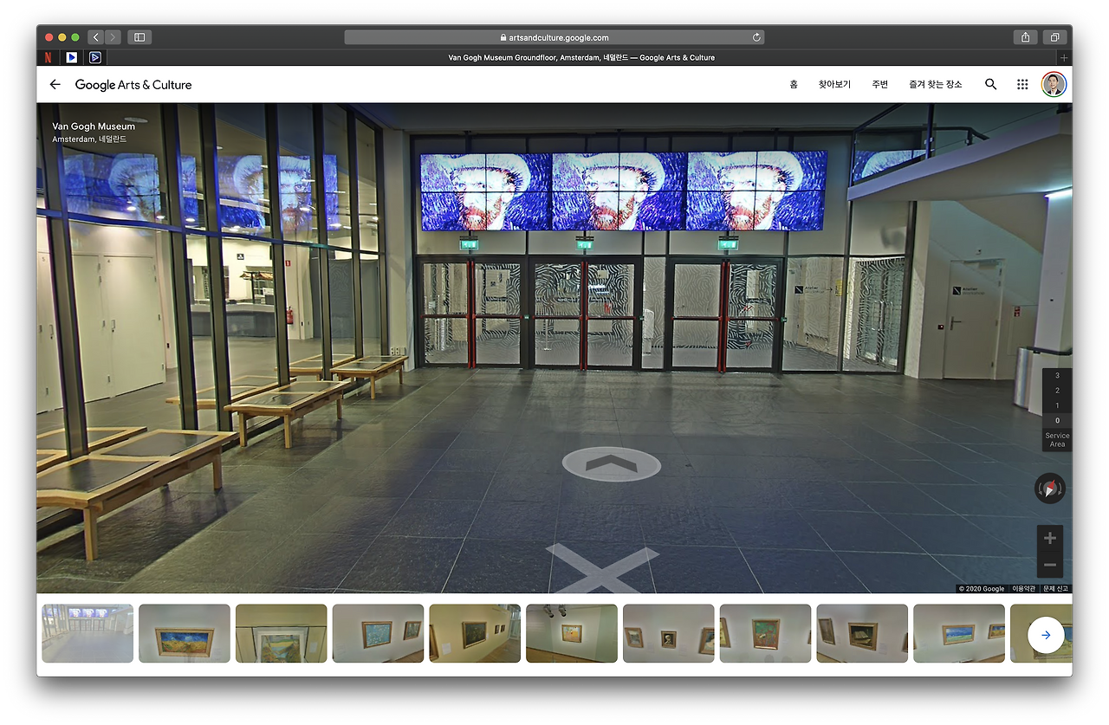
Task: Select the third thumbnail of a painting in a display case
Action: pyautogui.click(x=282, y=633)
